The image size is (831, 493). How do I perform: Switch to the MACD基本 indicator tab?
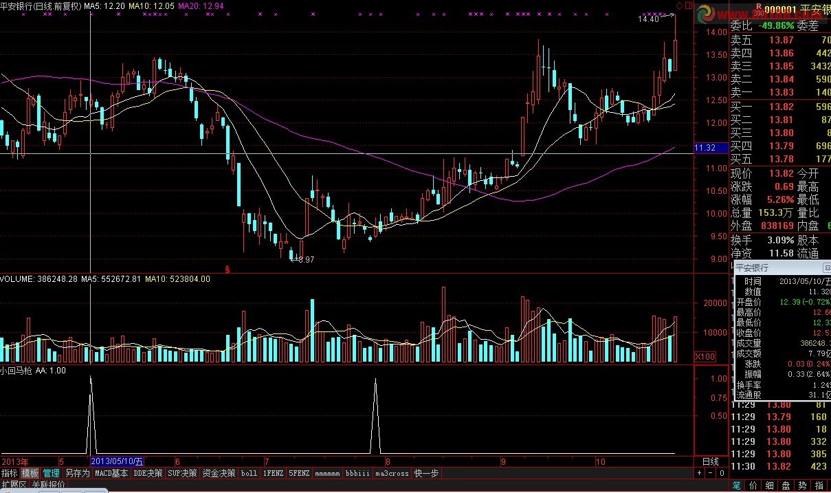click(x=111, y=473)
